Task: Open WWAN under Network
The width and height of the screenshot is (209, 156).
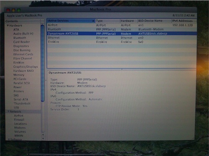Action: [x=19, y=136]
